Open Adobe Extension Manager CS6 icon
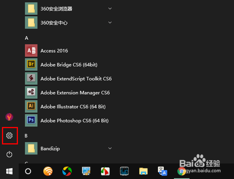 coord(31,92)
